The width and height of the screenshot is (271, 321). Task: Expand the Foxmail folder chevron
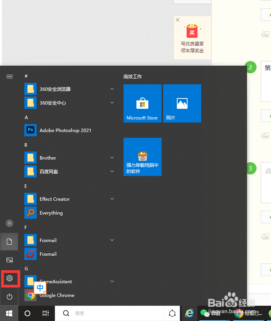click(x=112, y=240)
